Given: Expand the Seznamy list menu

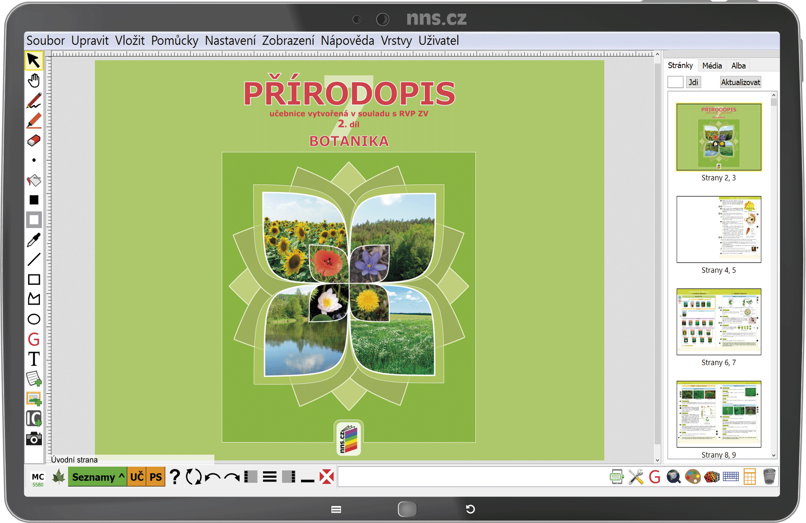Looking at the screenshot, I should (x=97, y=477).
